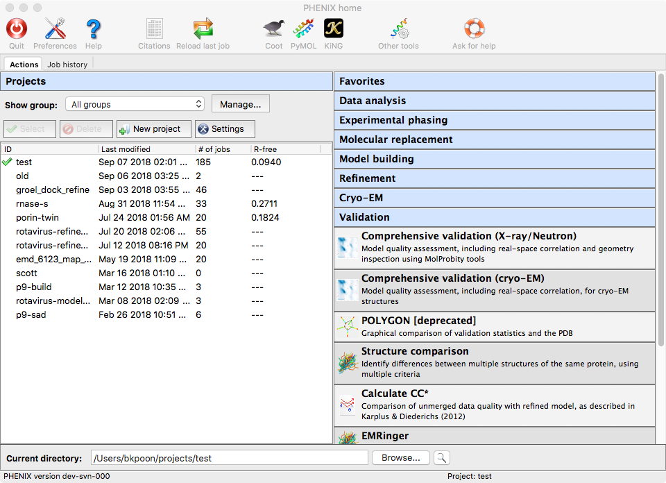Screen dimensions: 666x483
Task: Click the Other tools icon
Action: 398,29
